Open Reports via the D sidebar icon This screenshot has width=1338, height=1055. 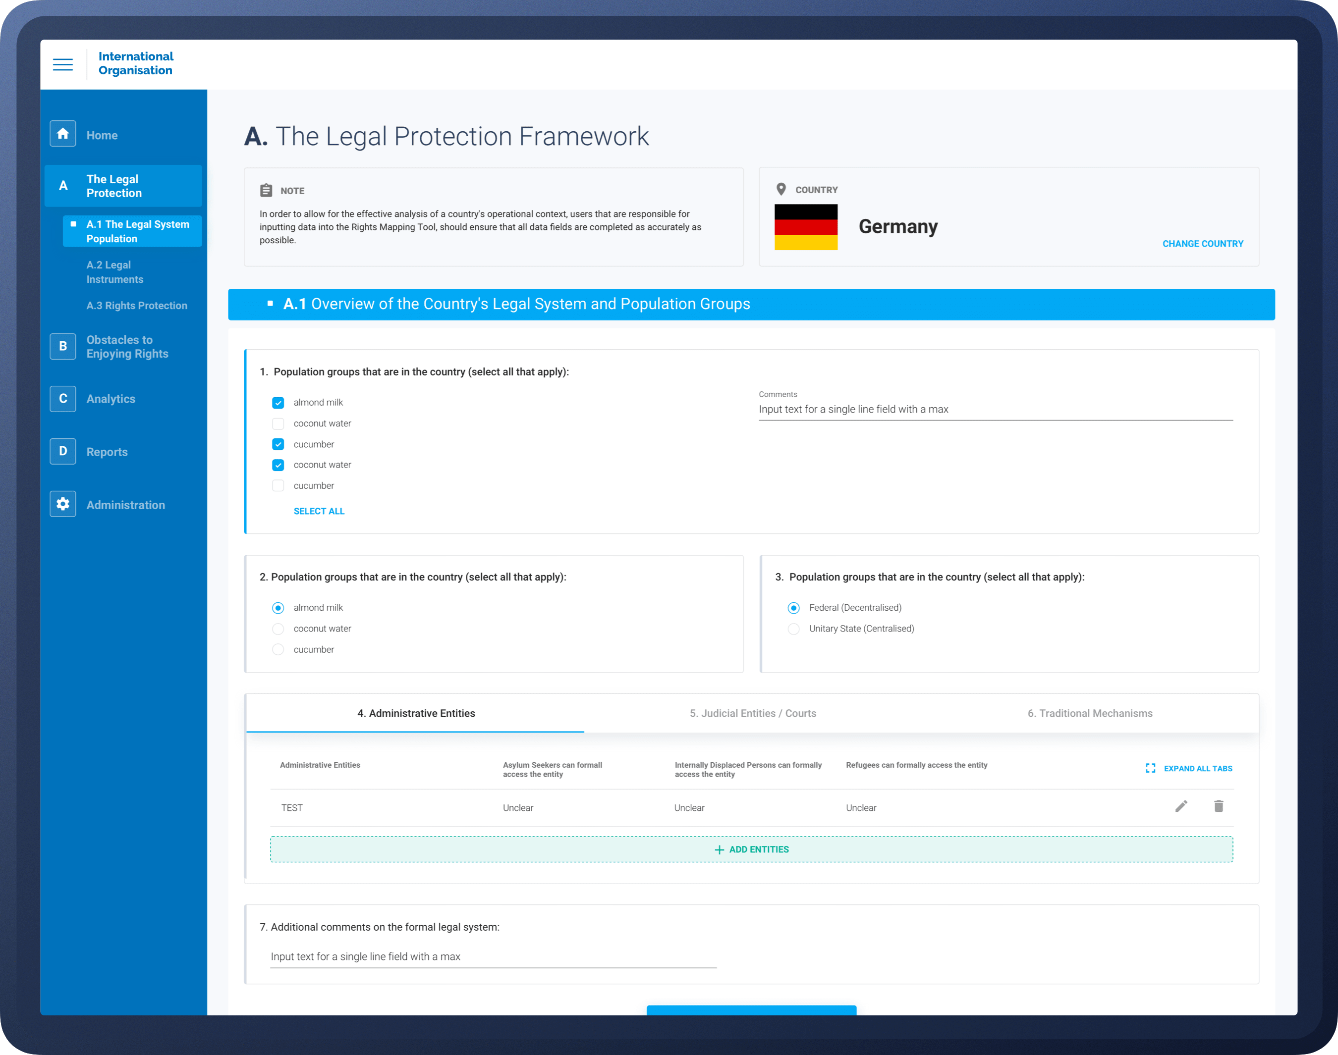(62, 451)
